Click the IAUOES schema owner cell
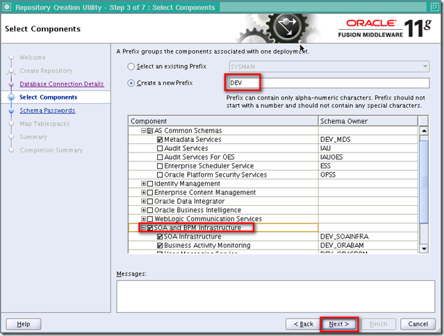The height and width of the screenshot is (336, 444). click(x=368, y=157)
